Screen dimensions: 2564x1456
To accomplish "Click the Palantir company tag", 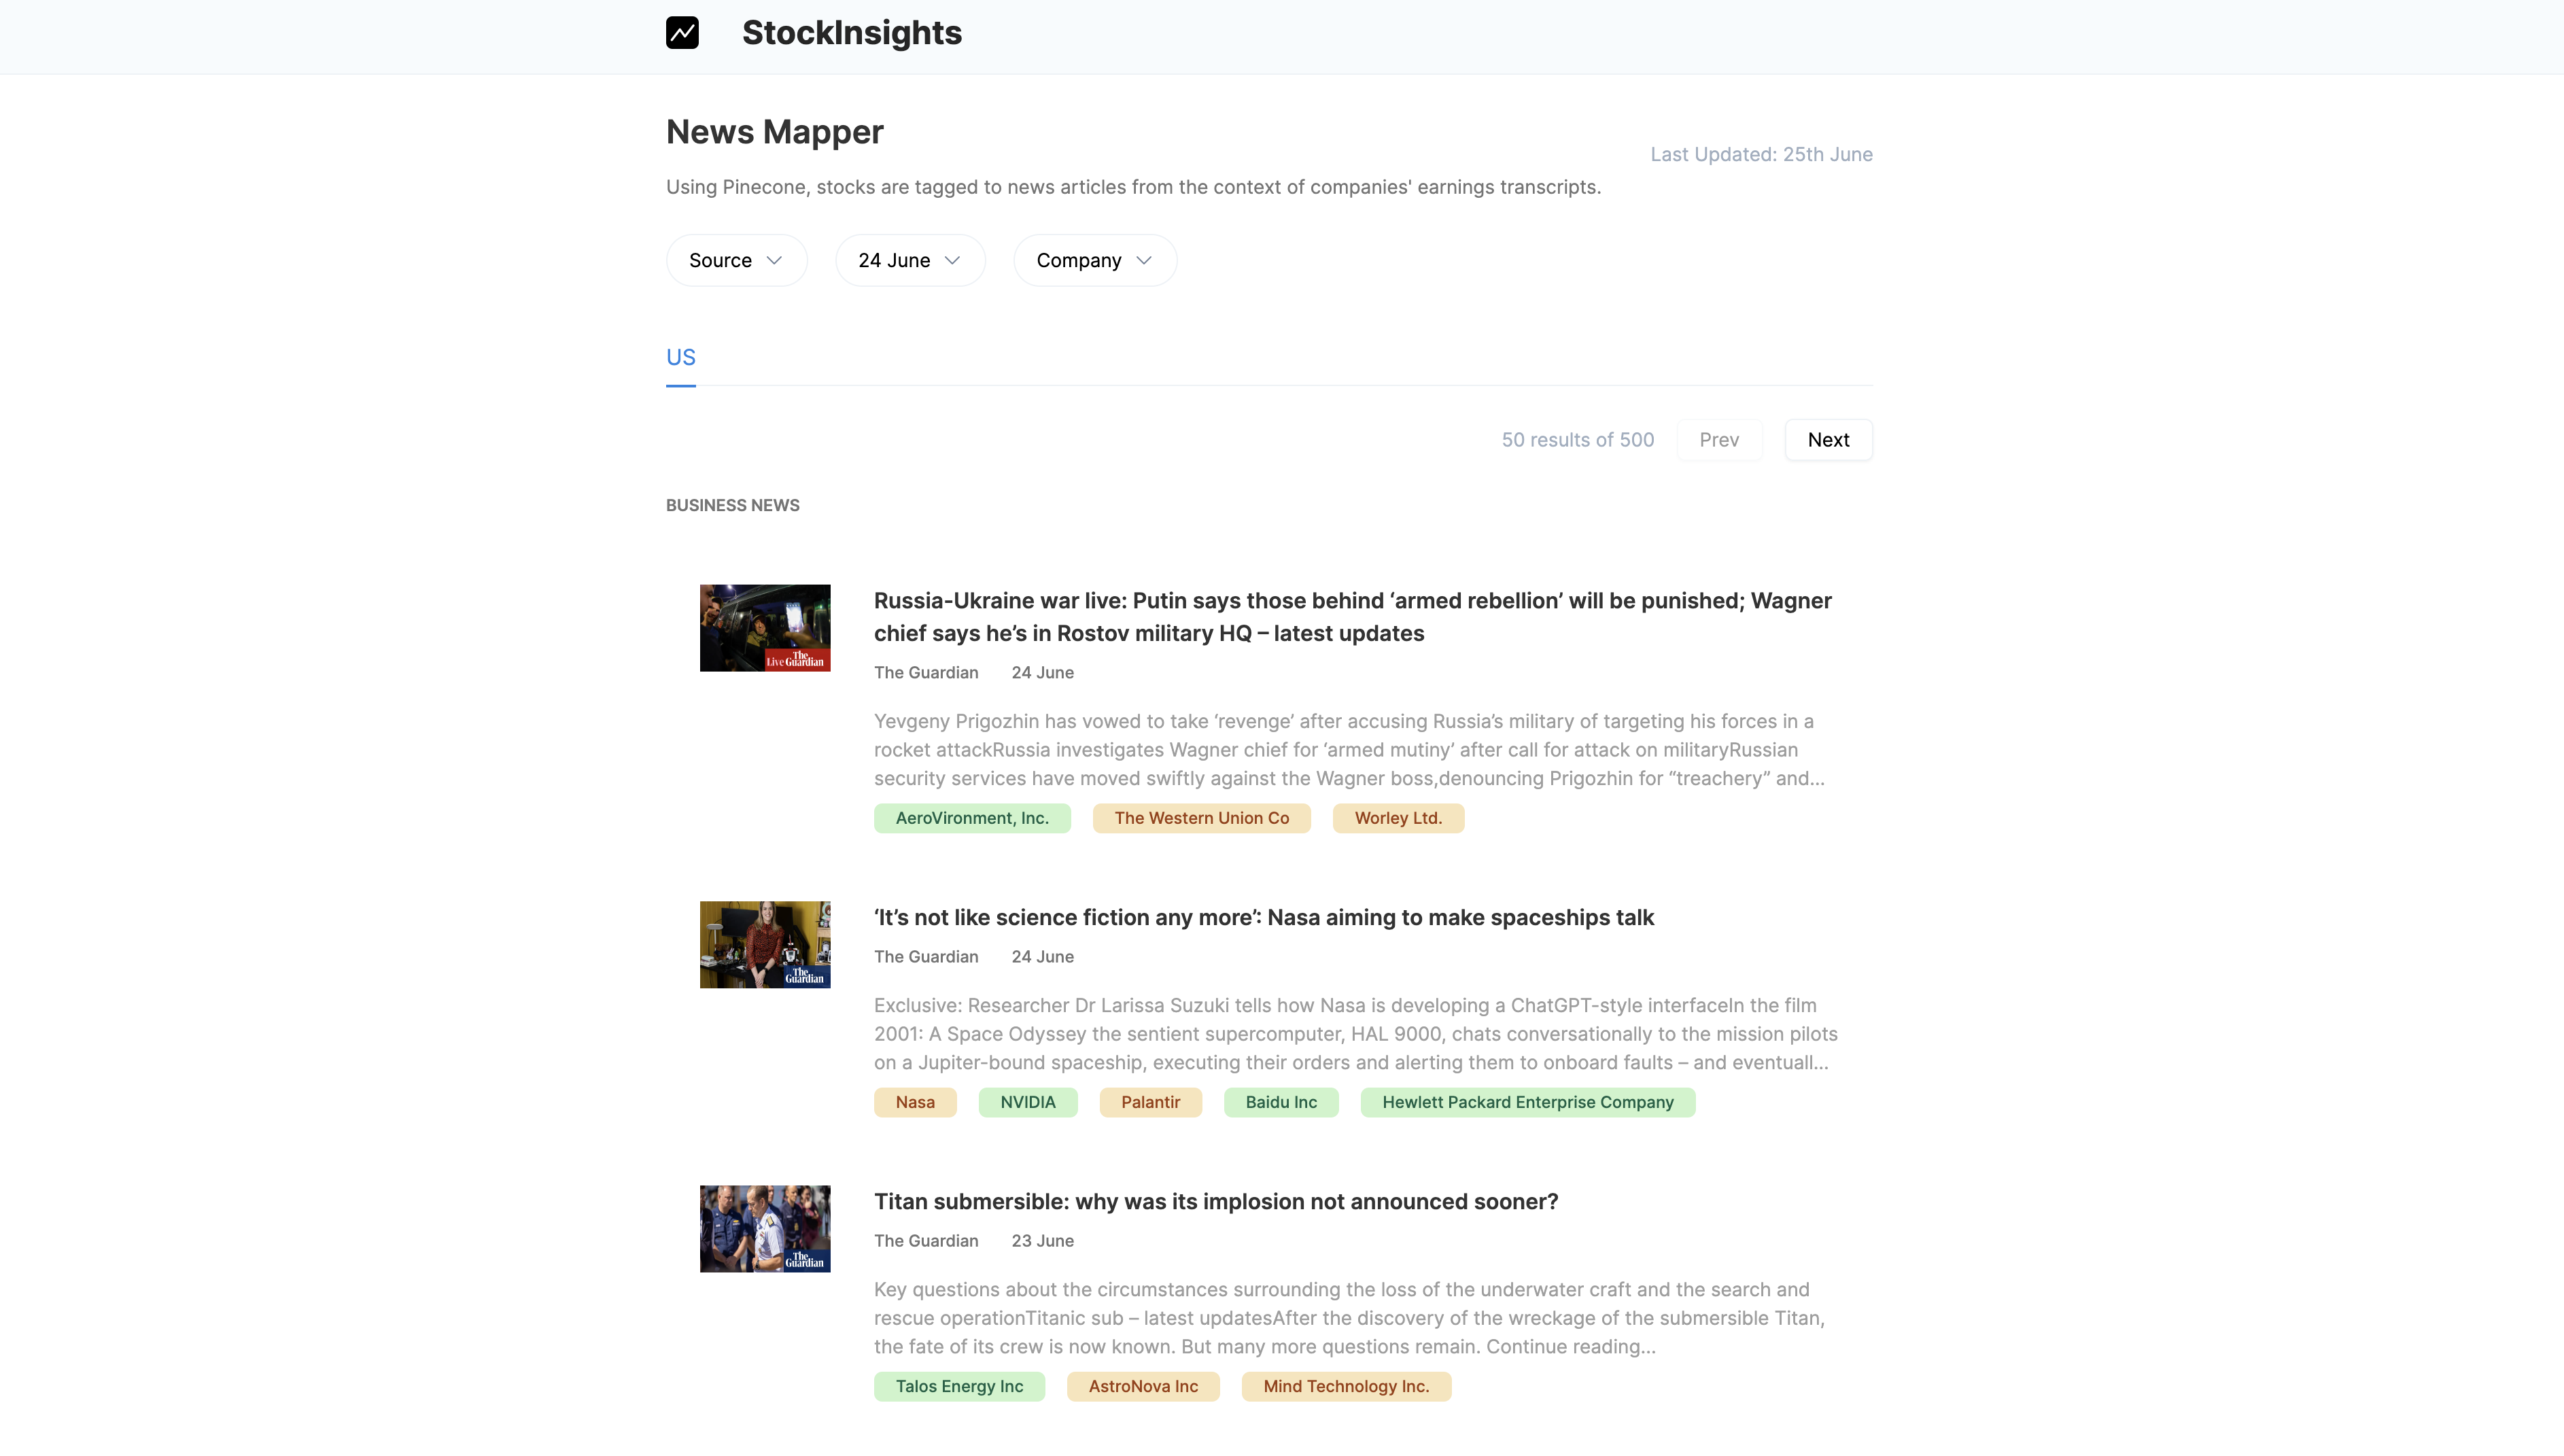I will 1150,1102.
